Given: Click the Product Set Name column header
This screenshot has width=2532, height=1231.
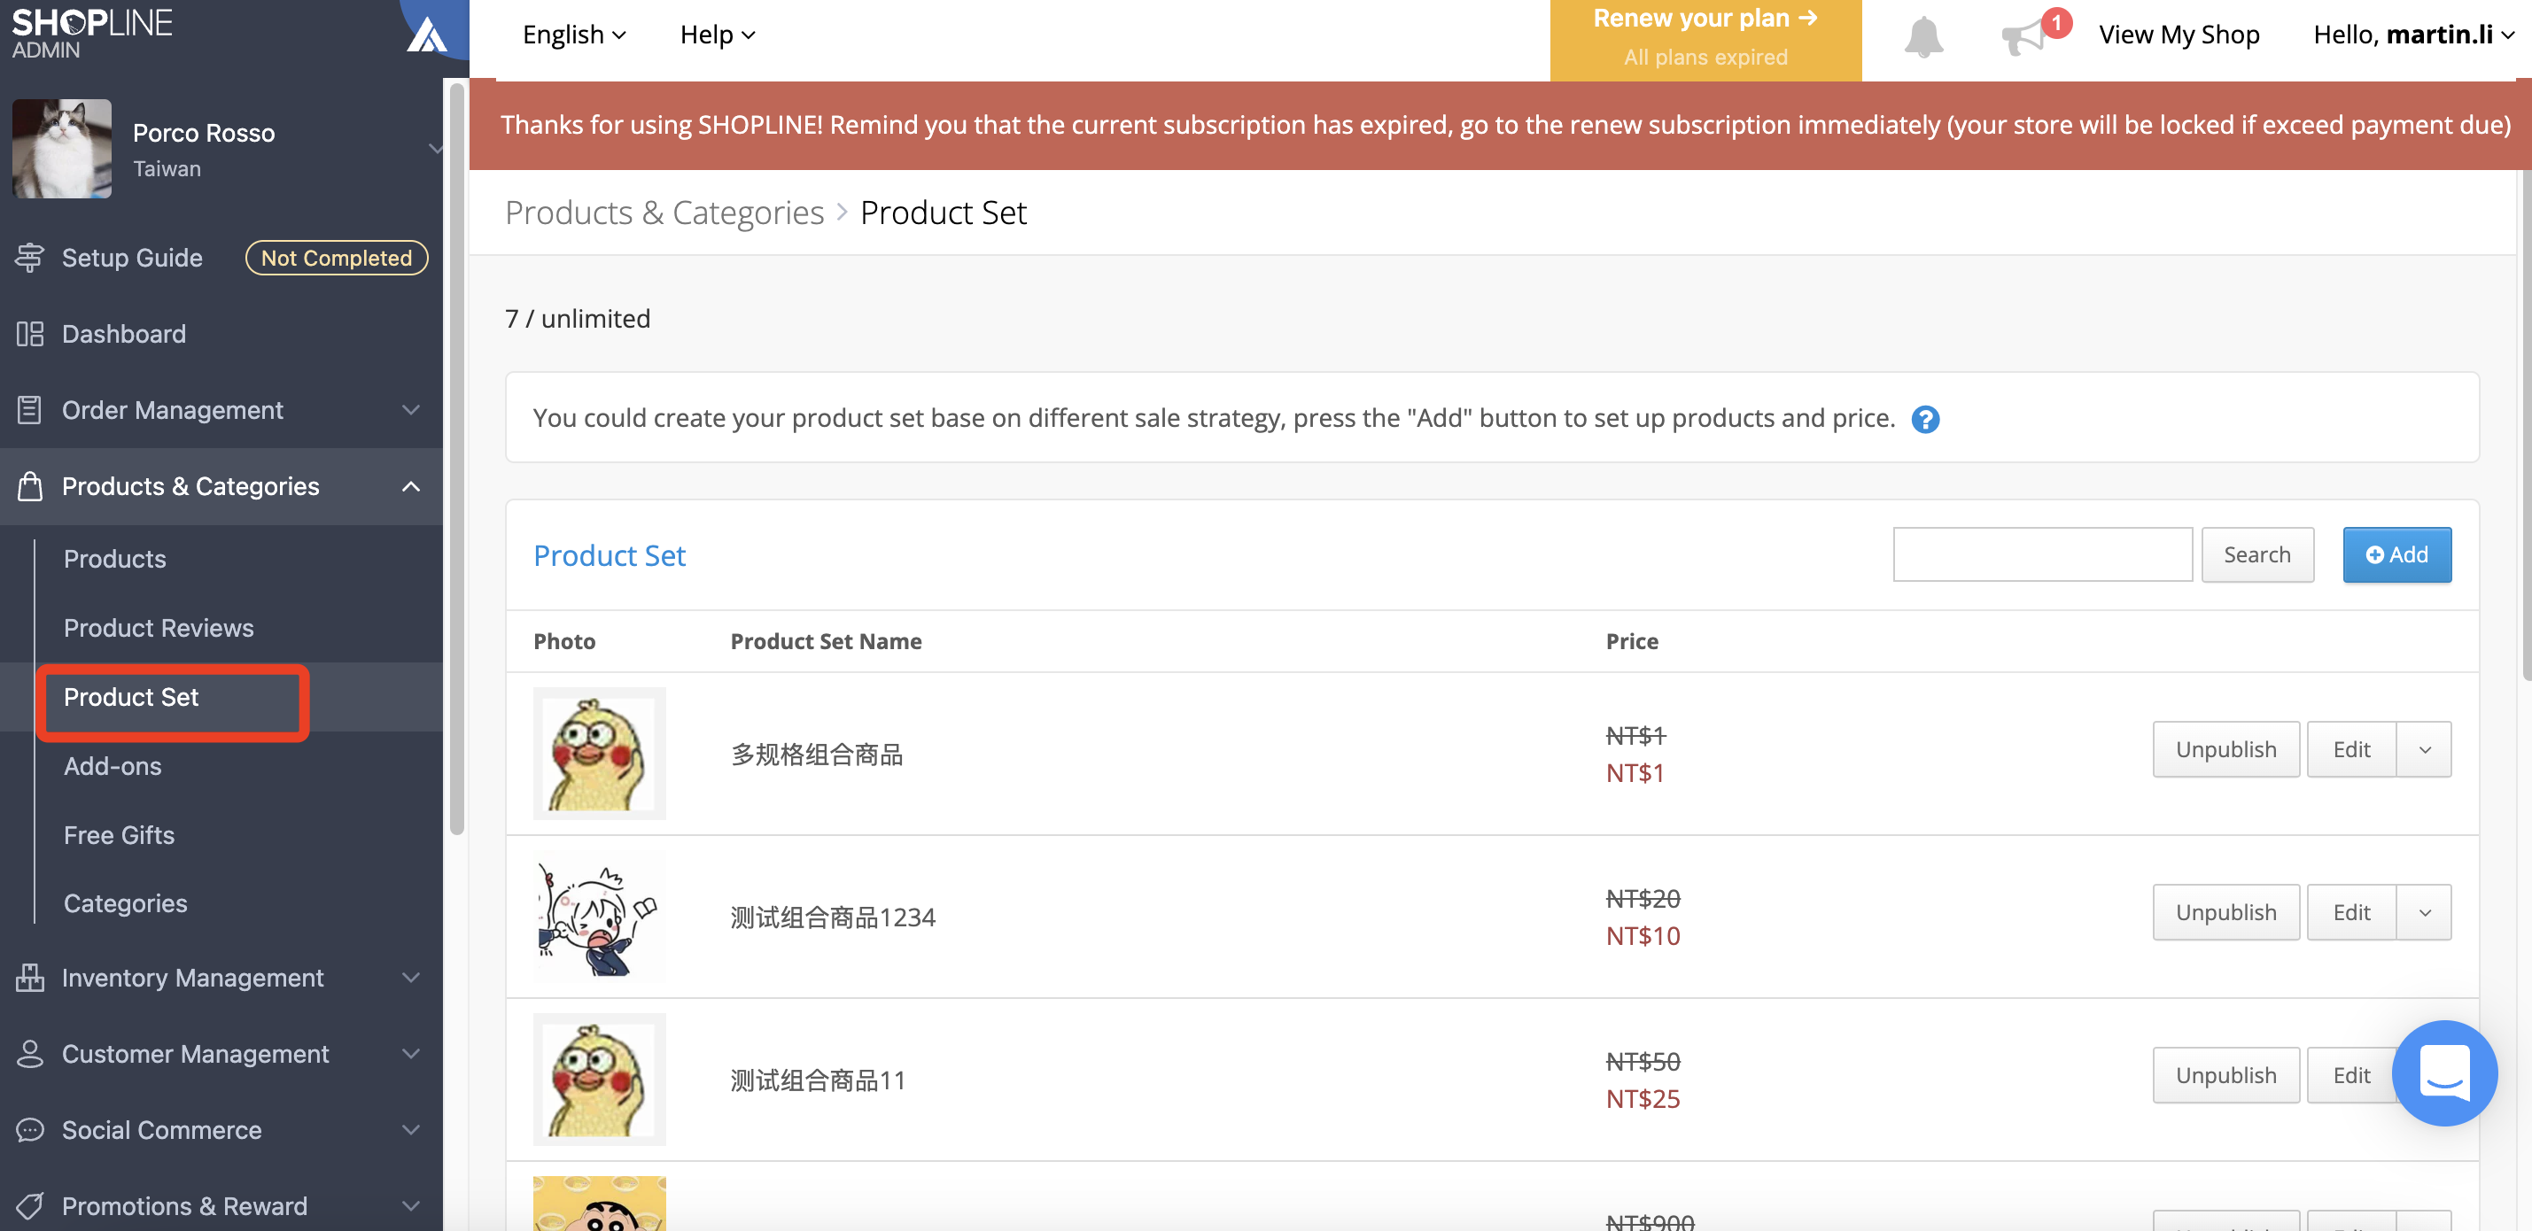Looking at the screenshot, I should [x=826, y=641].
